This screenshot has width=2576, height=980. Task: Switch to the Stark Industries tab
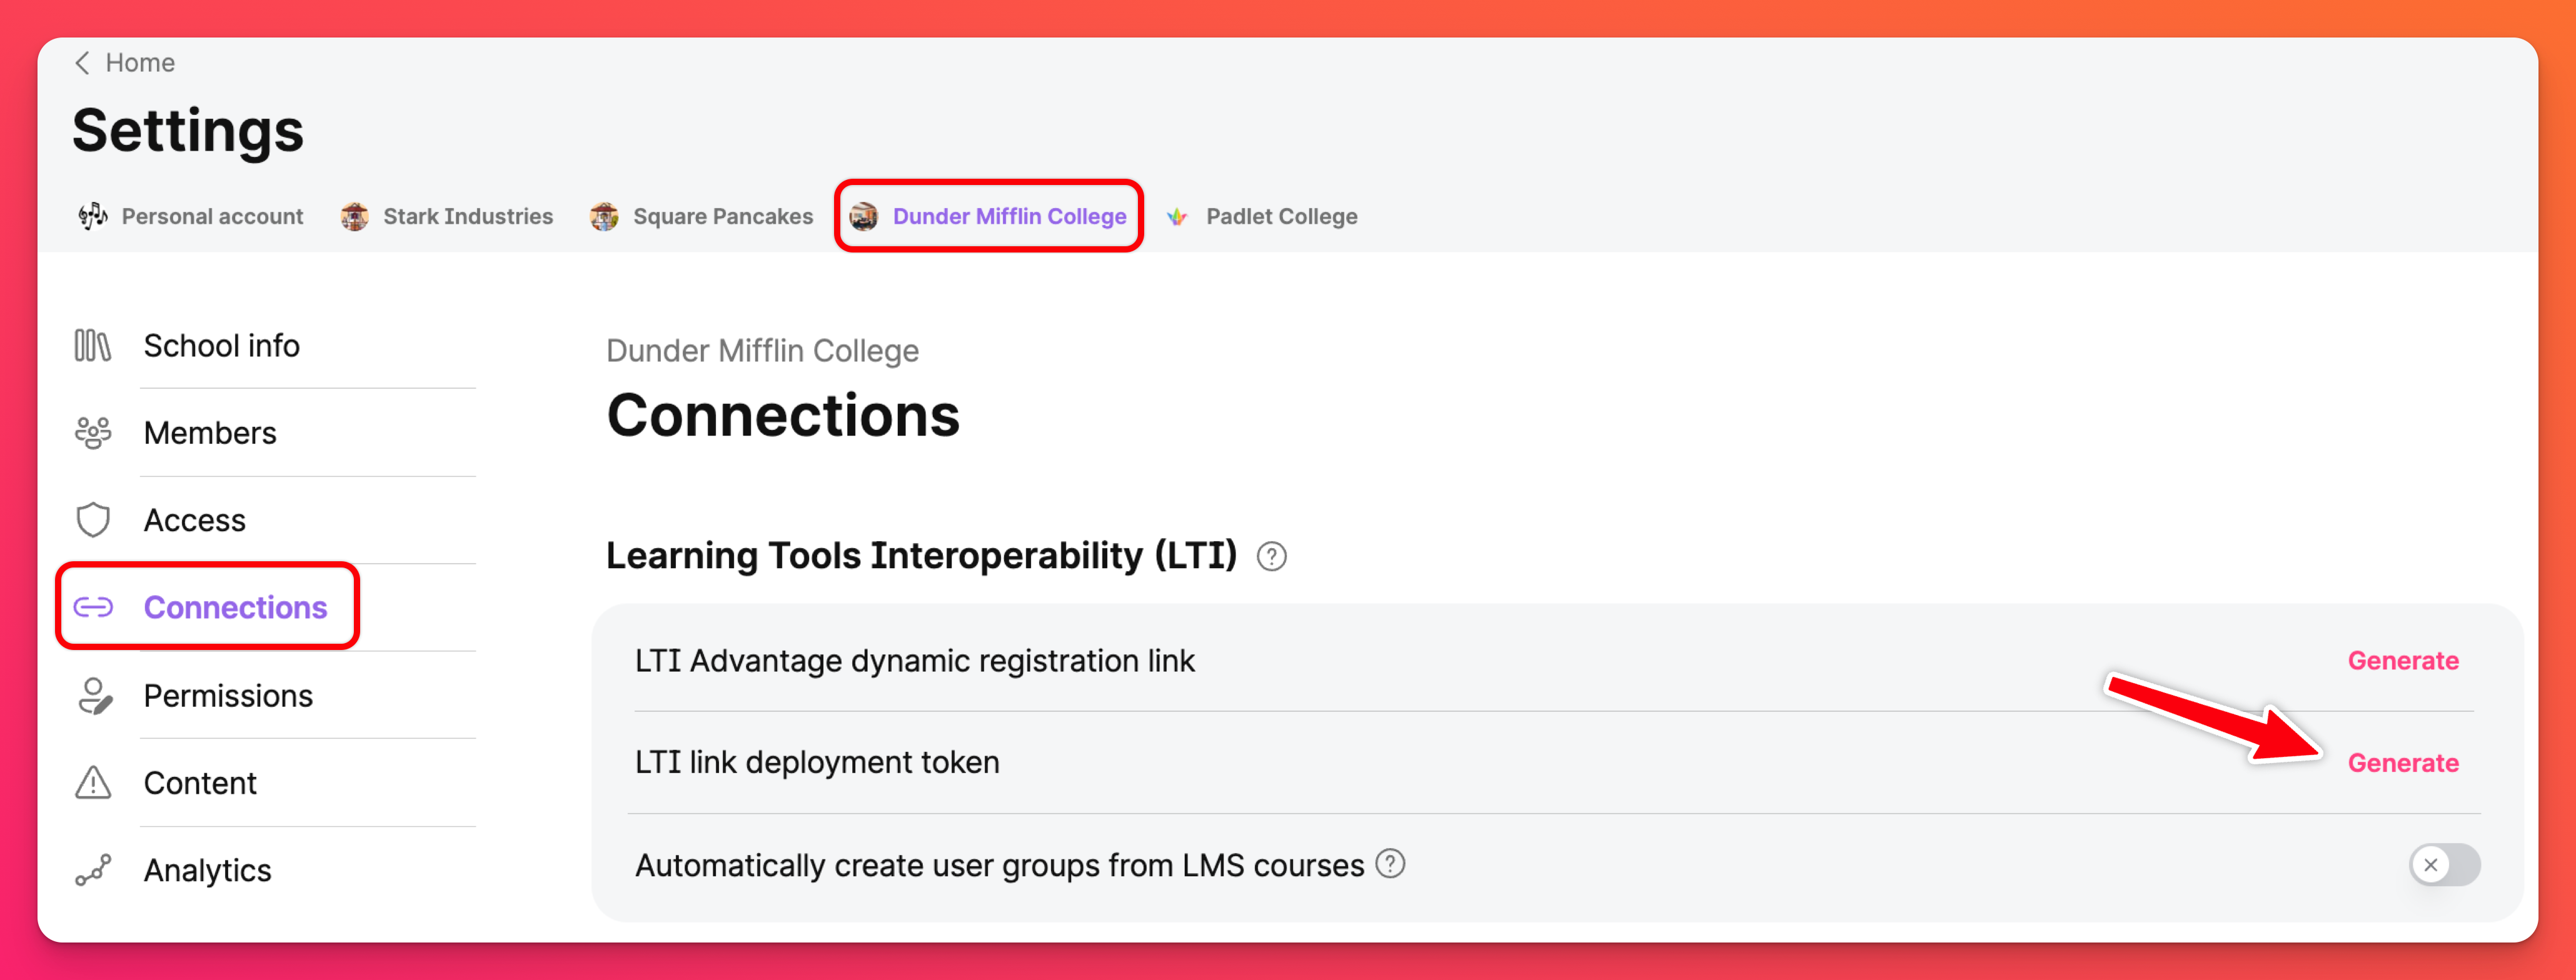pyautogui.click(x=447, y=216)
